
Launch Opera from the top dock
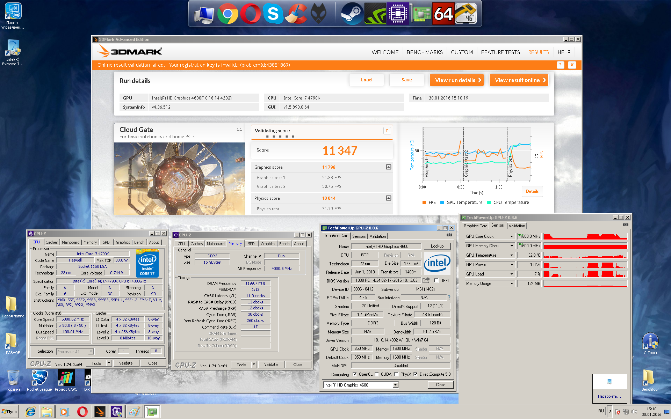click(x=250, y=14)
